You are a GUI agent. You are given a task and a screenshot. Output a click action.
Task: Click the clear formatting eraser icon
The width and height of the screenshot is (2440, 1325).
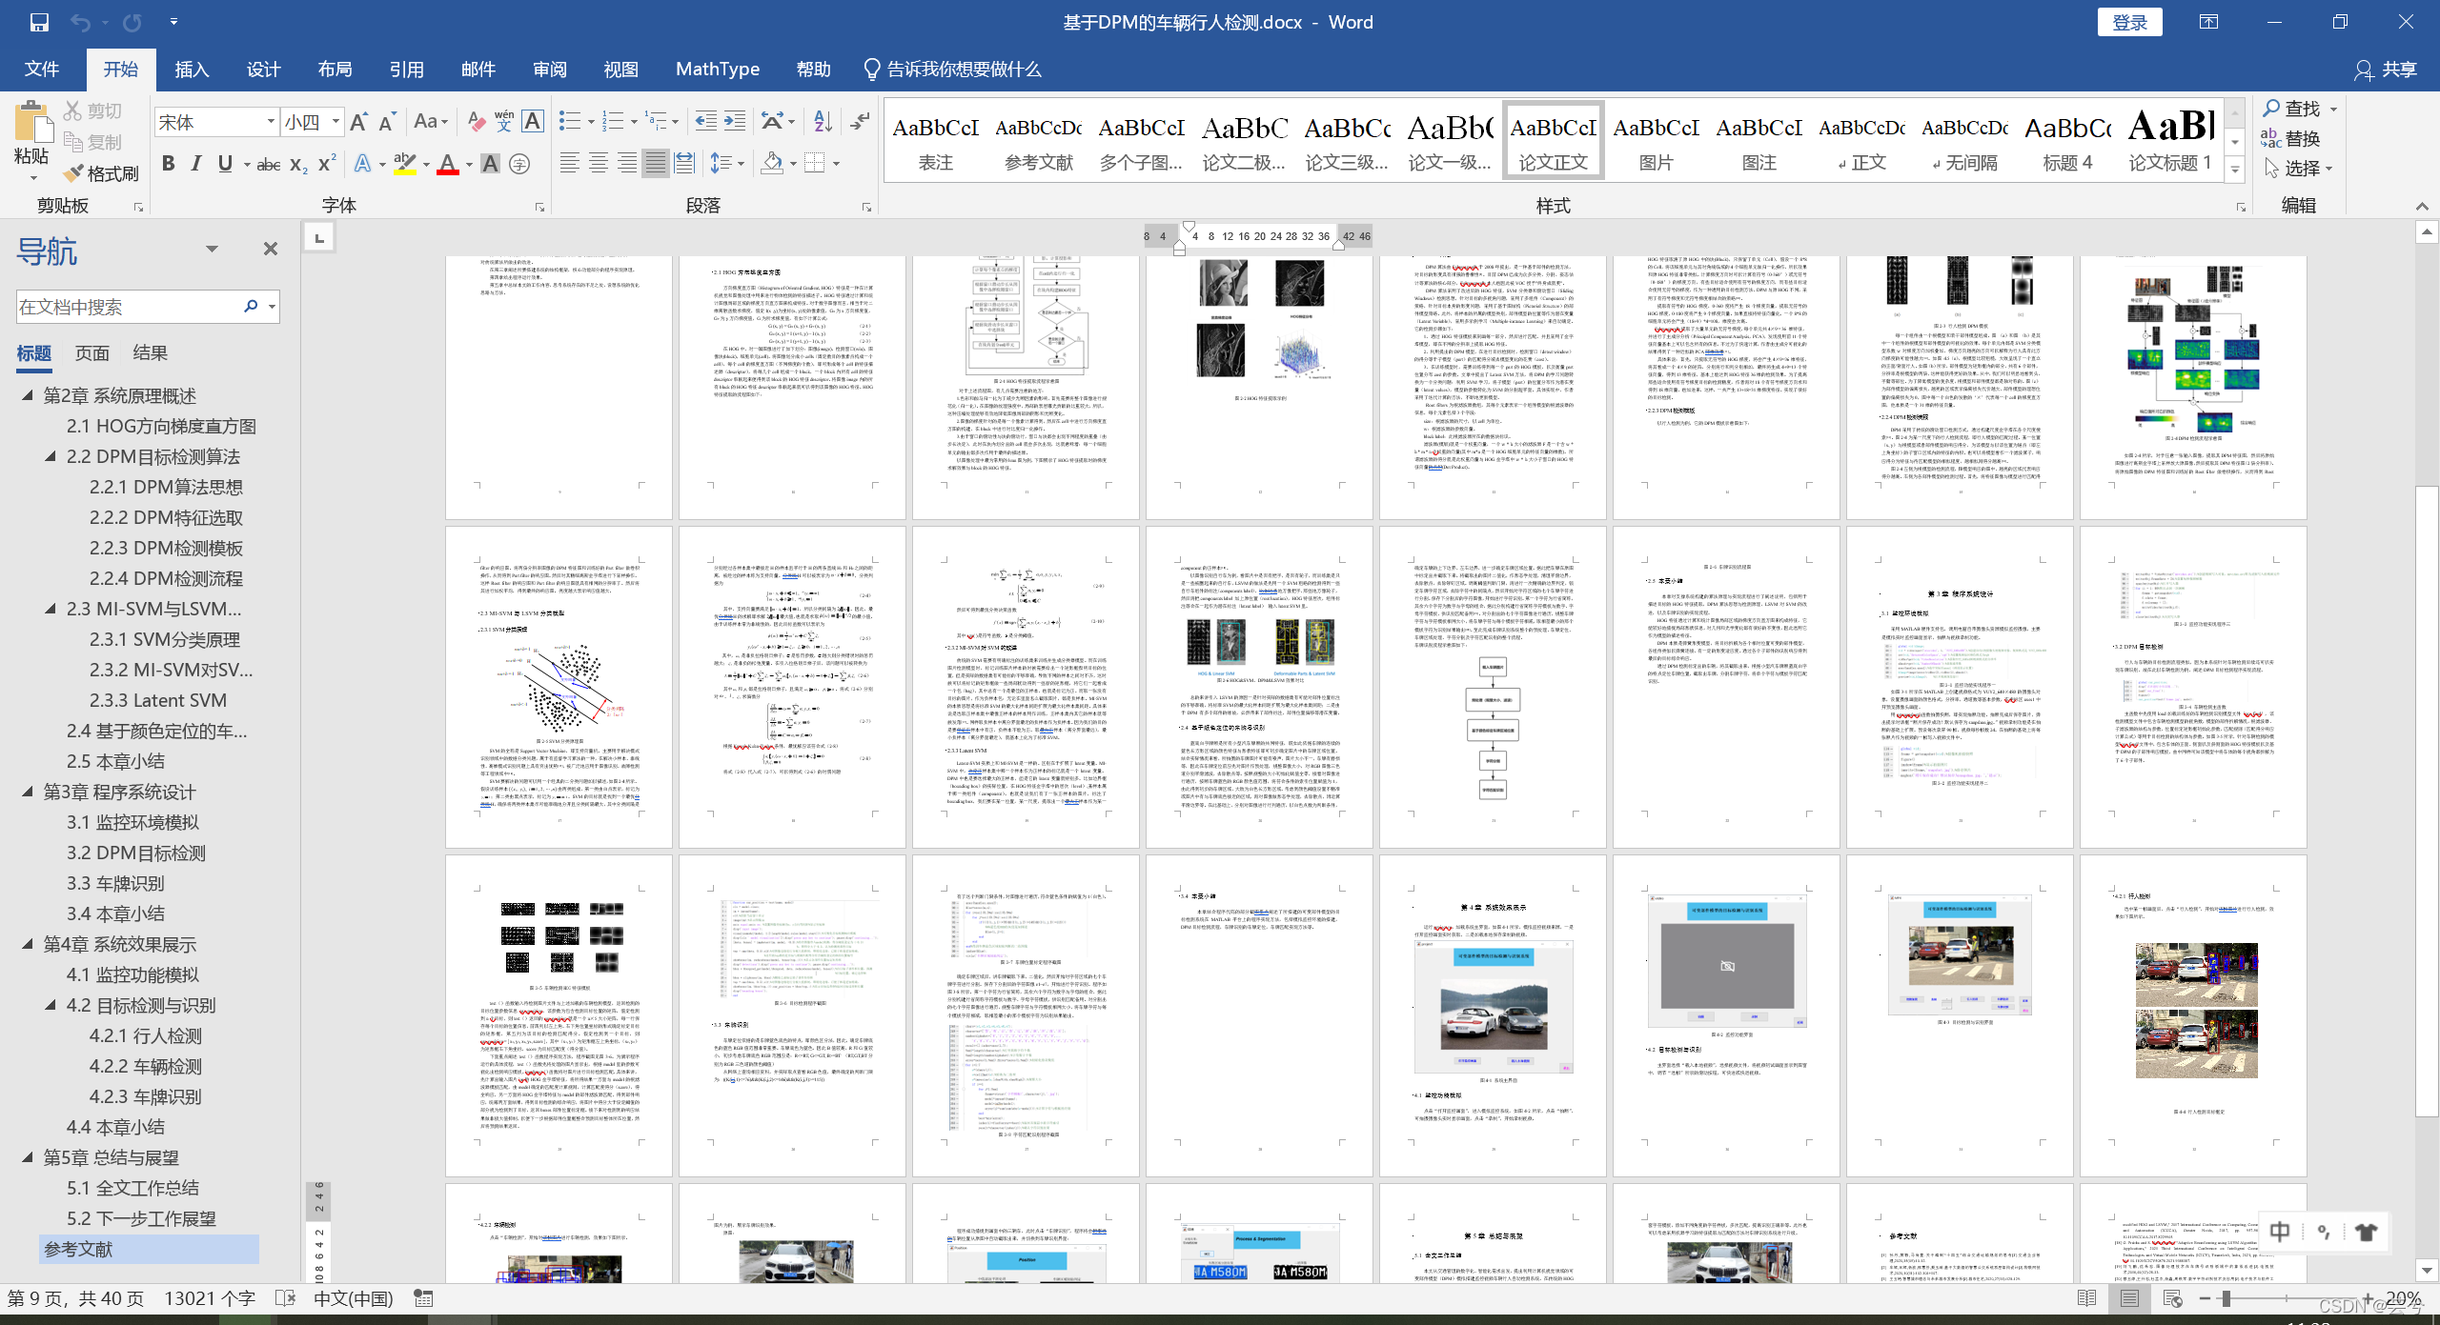pos(477,122)
